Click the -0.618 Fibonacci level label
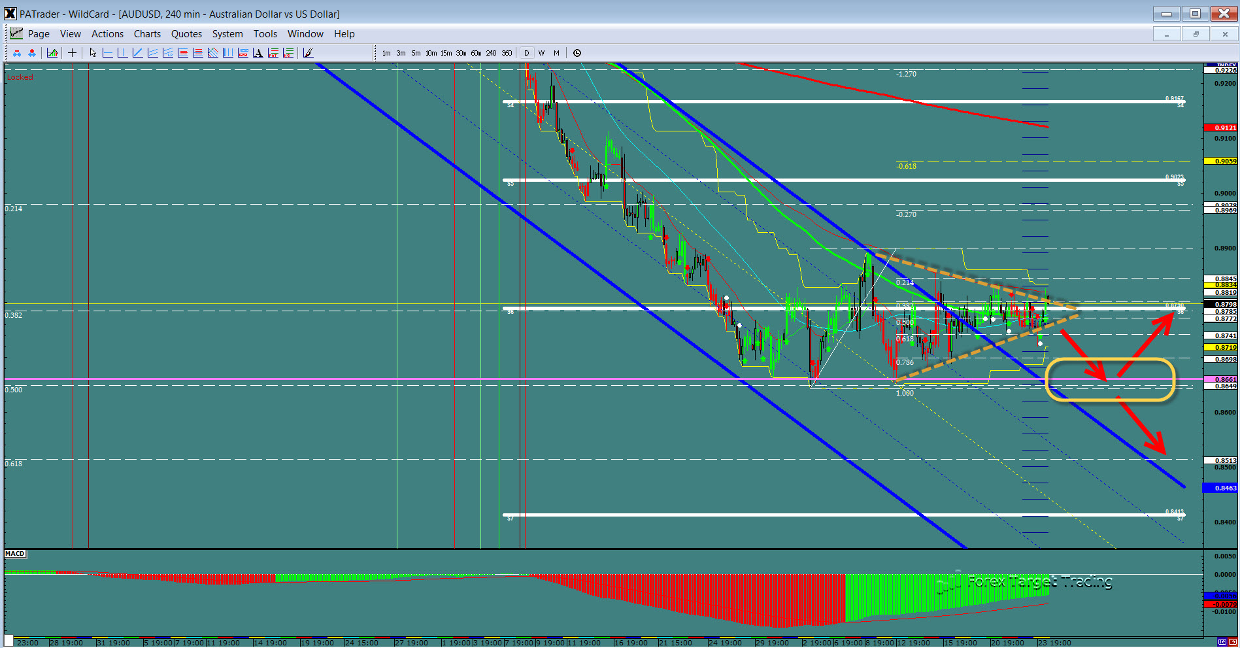Image resolution: width=1240 pixels, height=648 pixels. coord(906,166)
